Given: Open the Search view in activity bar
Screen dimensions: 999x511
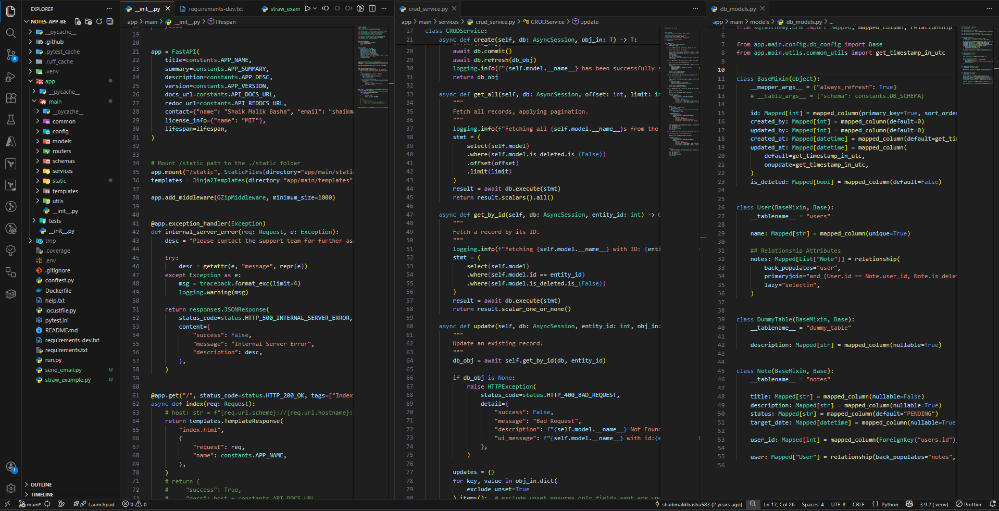Looking at the screenshot, I should (x=10, y=33).
